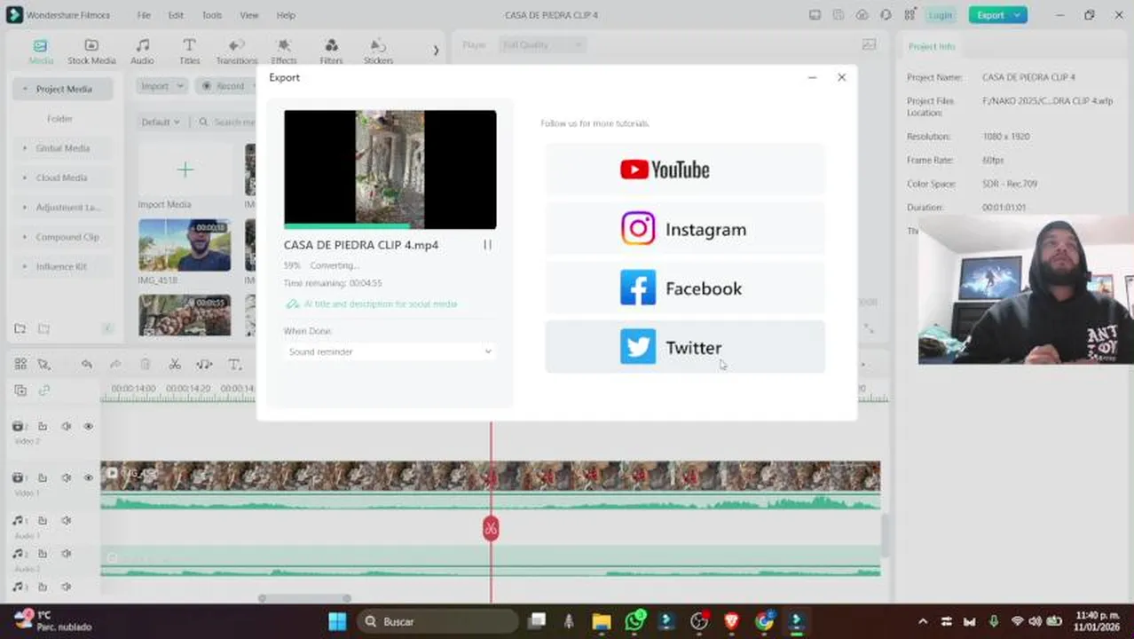Open the Effects library tab
Screen dimensions: 1134x639
284,51
